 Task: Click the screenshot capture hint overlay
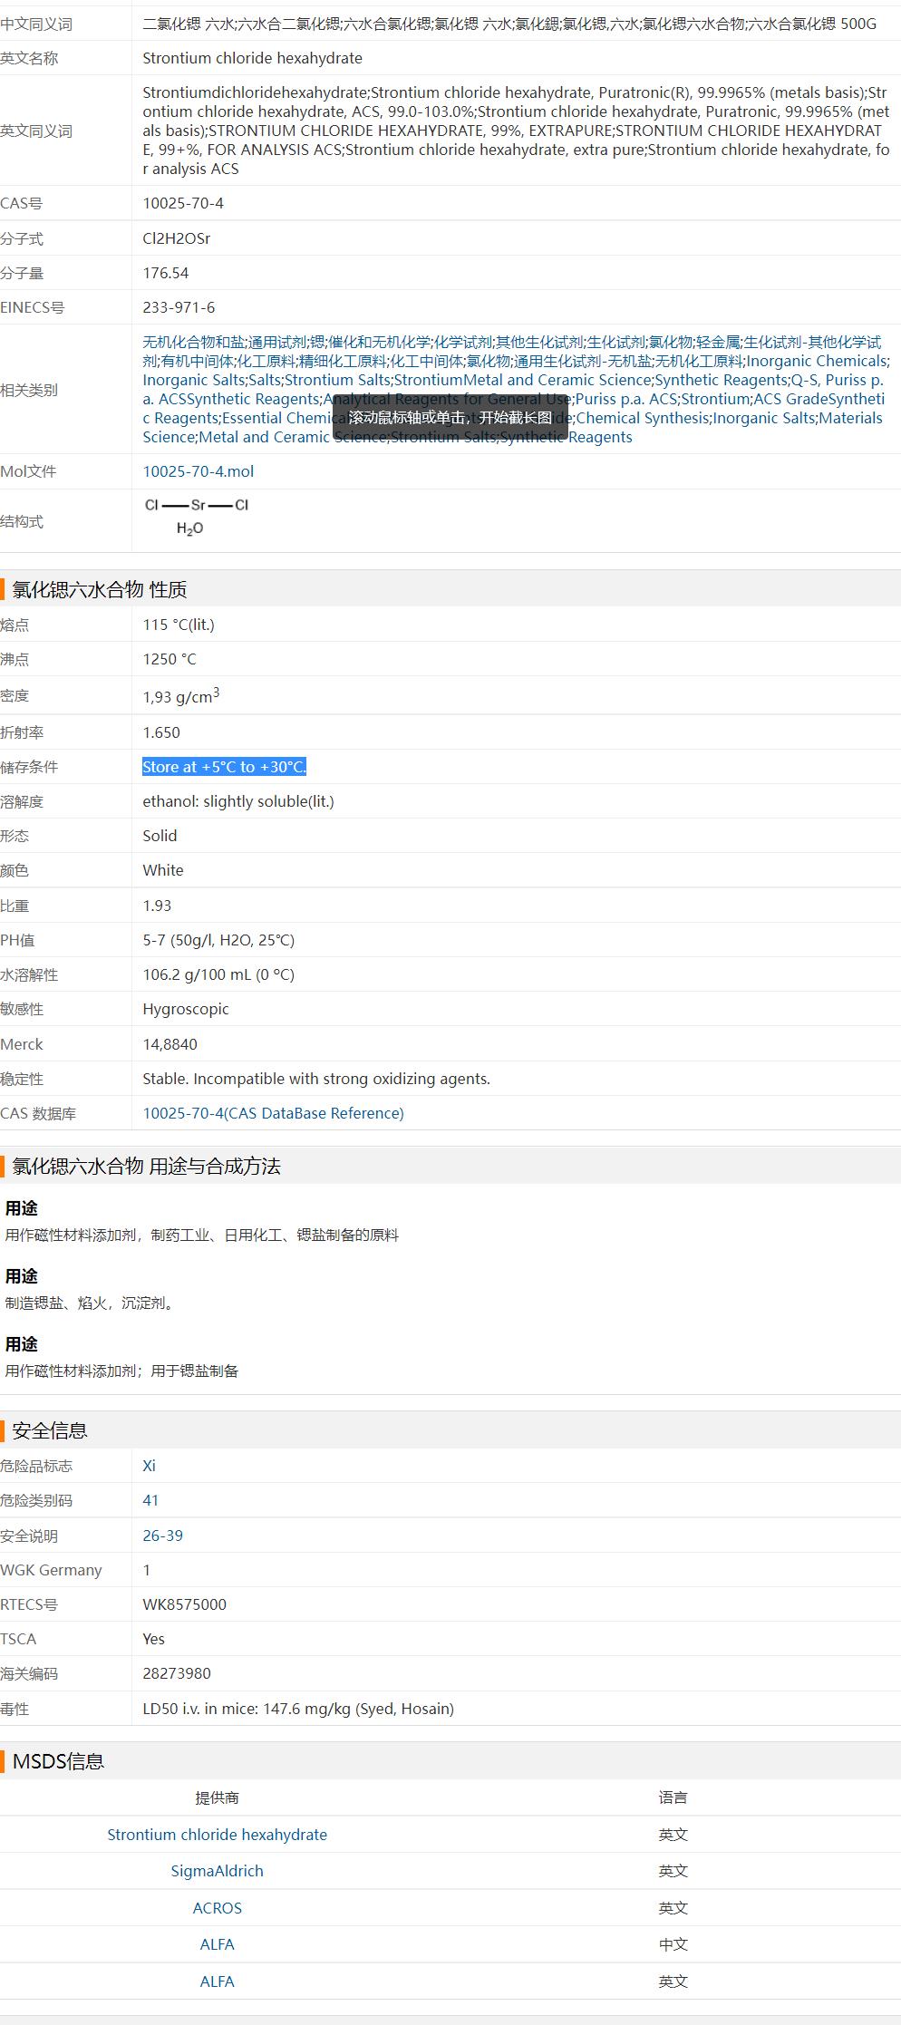coord(450,418)
